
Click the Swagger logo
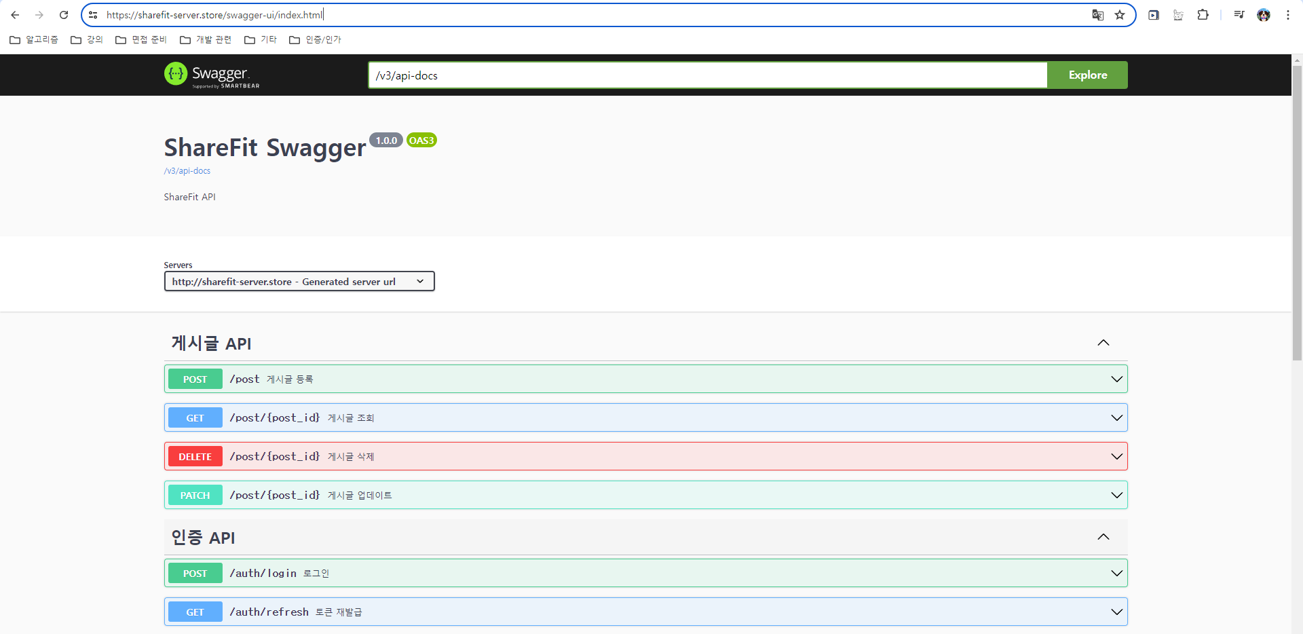tap(212, 75)
